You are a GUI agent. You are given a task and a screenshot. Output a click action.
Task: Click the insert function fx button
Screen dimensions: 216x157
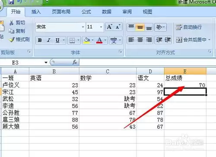pos(75,62)
